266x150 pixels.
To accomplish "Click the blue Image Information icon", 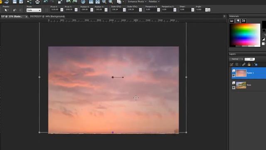I will (x=83, y=2).
